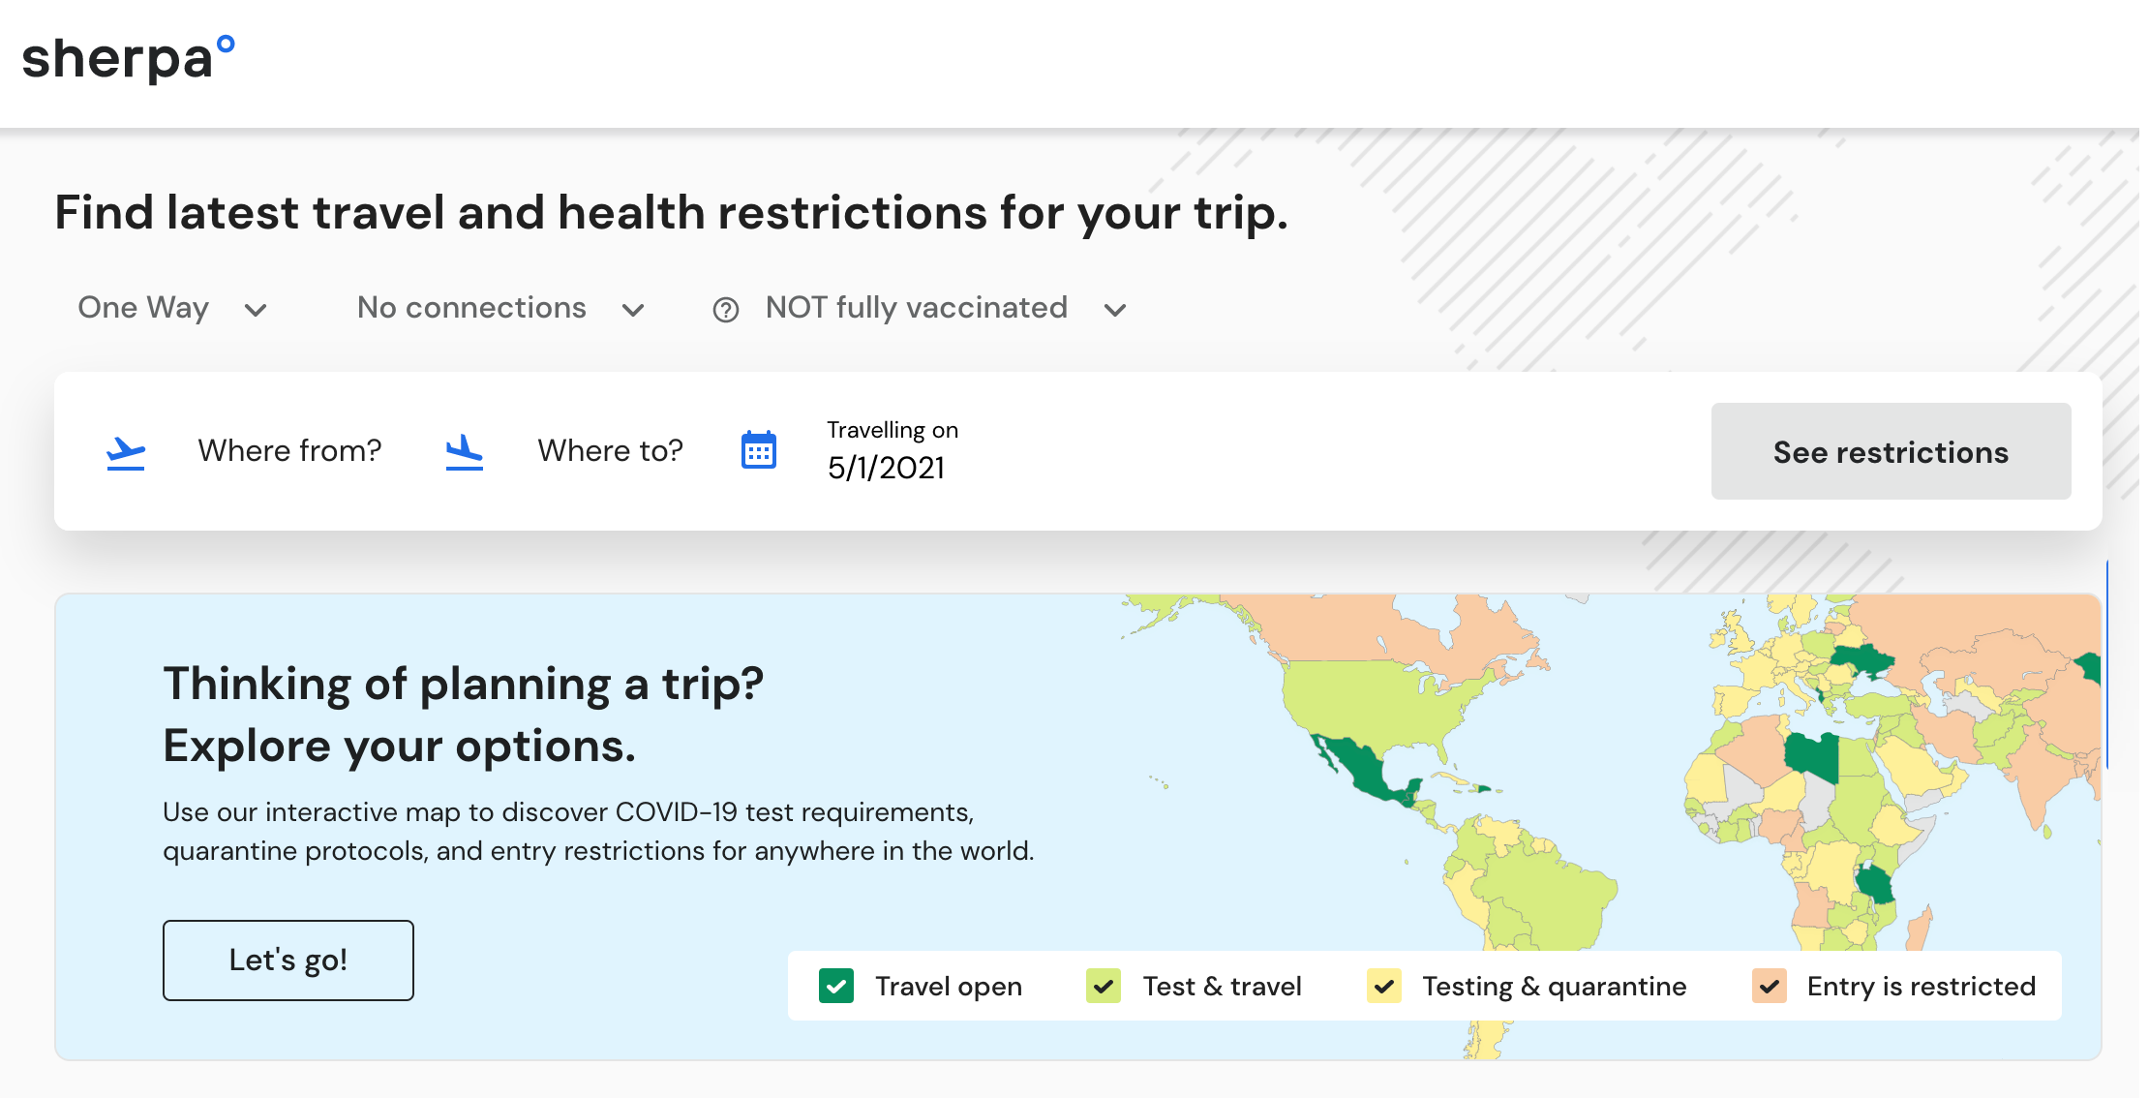Click the vaccination help question mark icon
The width and height of the screenshot is (2149, 1098).
click(x=726, y=310)
